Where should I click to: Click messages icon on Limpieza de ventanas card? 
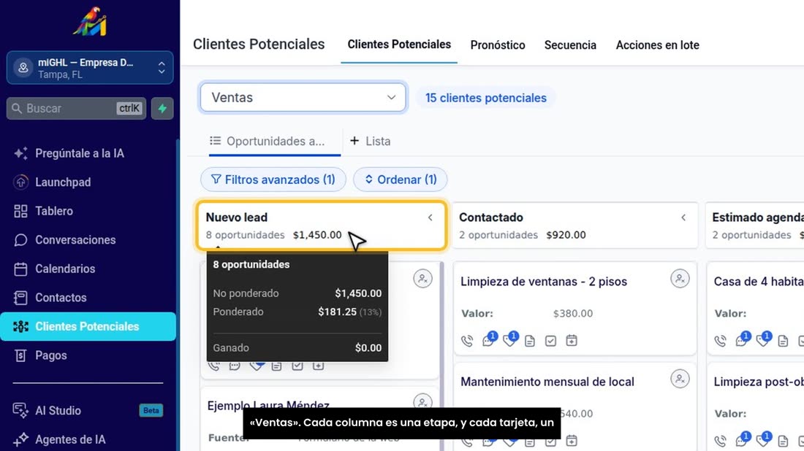coord(489,339)
